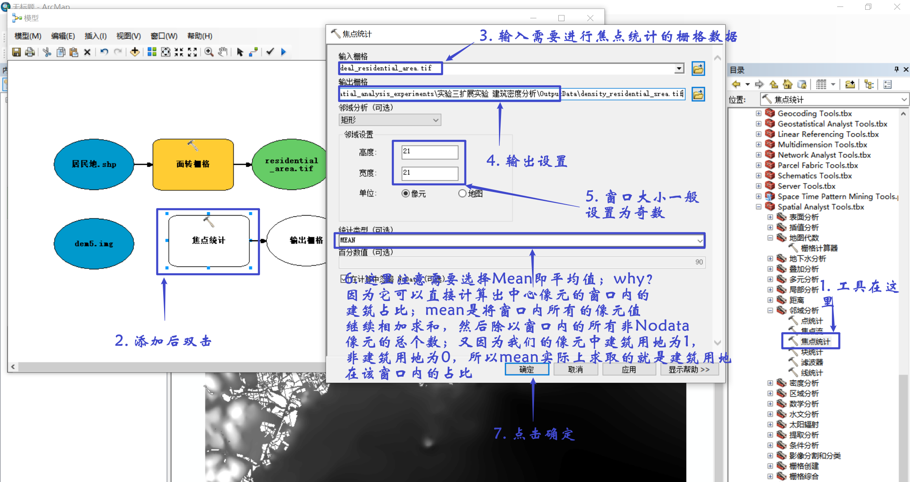Click the 高度 input field
Viewport: 910px width, 482px height.
click(x=429, y=152)
